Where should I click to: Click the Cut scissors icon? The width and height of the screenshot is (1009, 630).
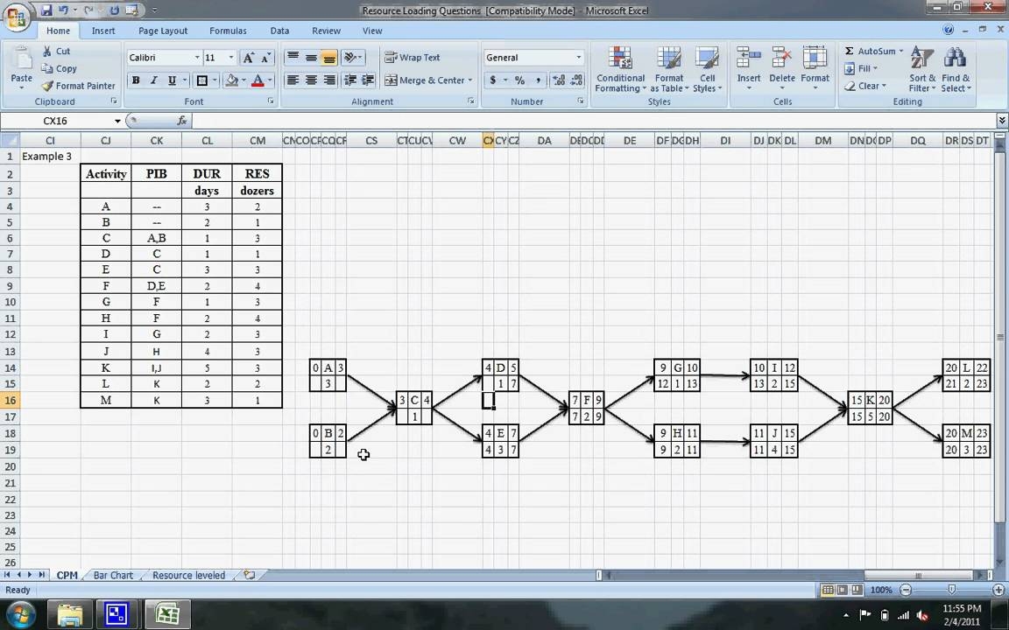coord(46,52)
